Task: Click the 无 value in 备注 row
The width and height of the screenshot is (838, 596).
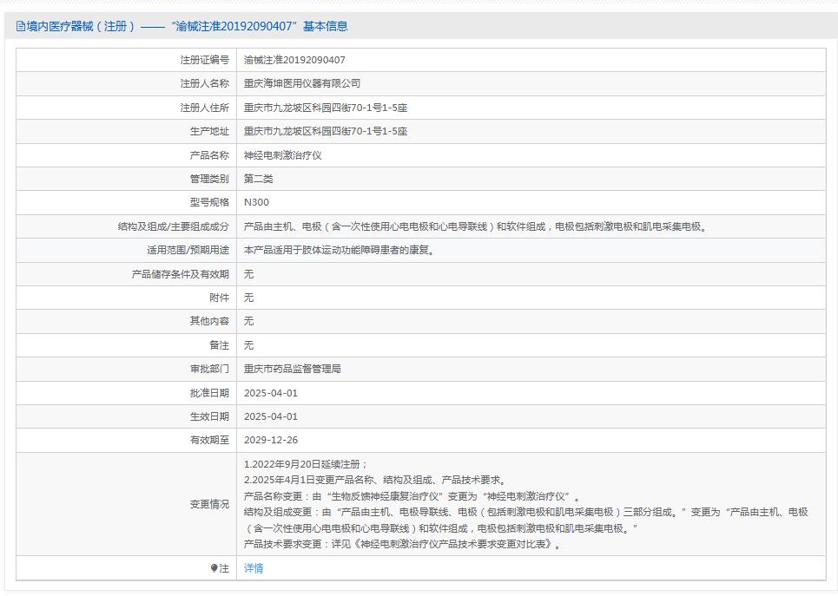Action: 248,345
